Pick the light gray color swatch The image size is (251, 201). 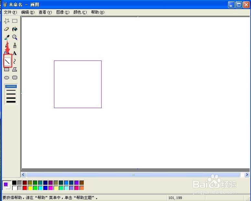(19, 188)
